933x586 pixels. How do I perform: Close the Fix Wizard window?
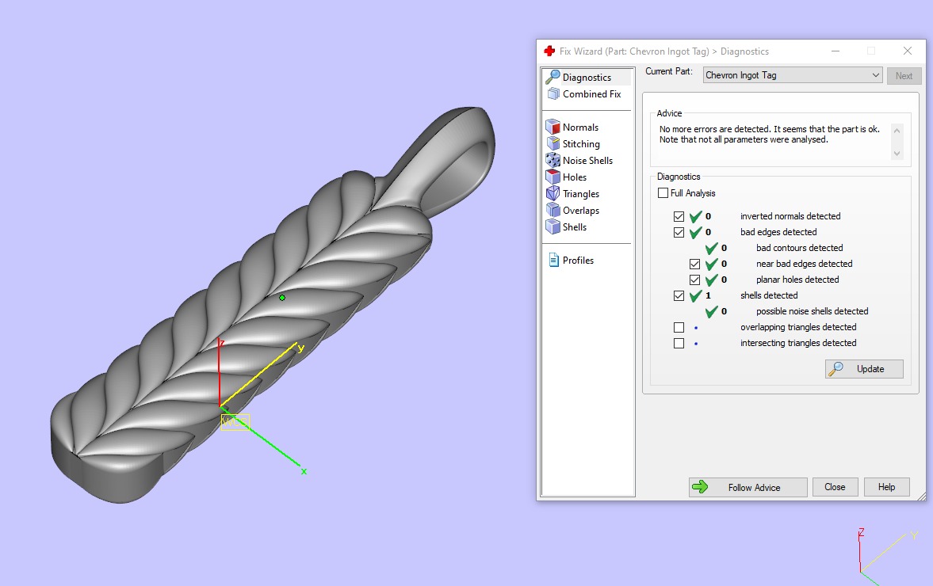(x=908, y=51)
